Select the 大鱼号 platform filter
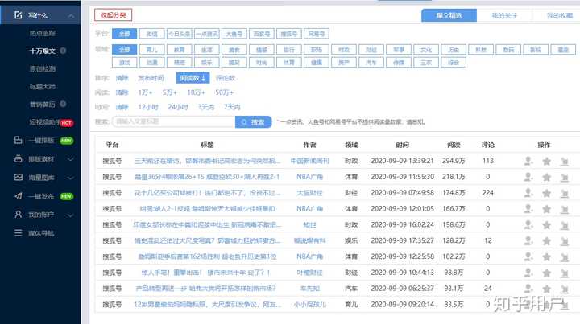The width and height of the screenshot is (580, 324). pyautogui.click(x=234, y=34)
